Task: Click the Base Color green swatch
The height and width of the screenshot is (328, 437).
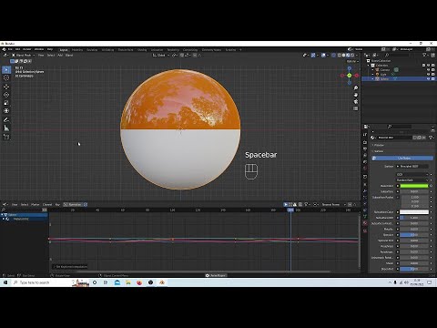Action: [414, 186]
